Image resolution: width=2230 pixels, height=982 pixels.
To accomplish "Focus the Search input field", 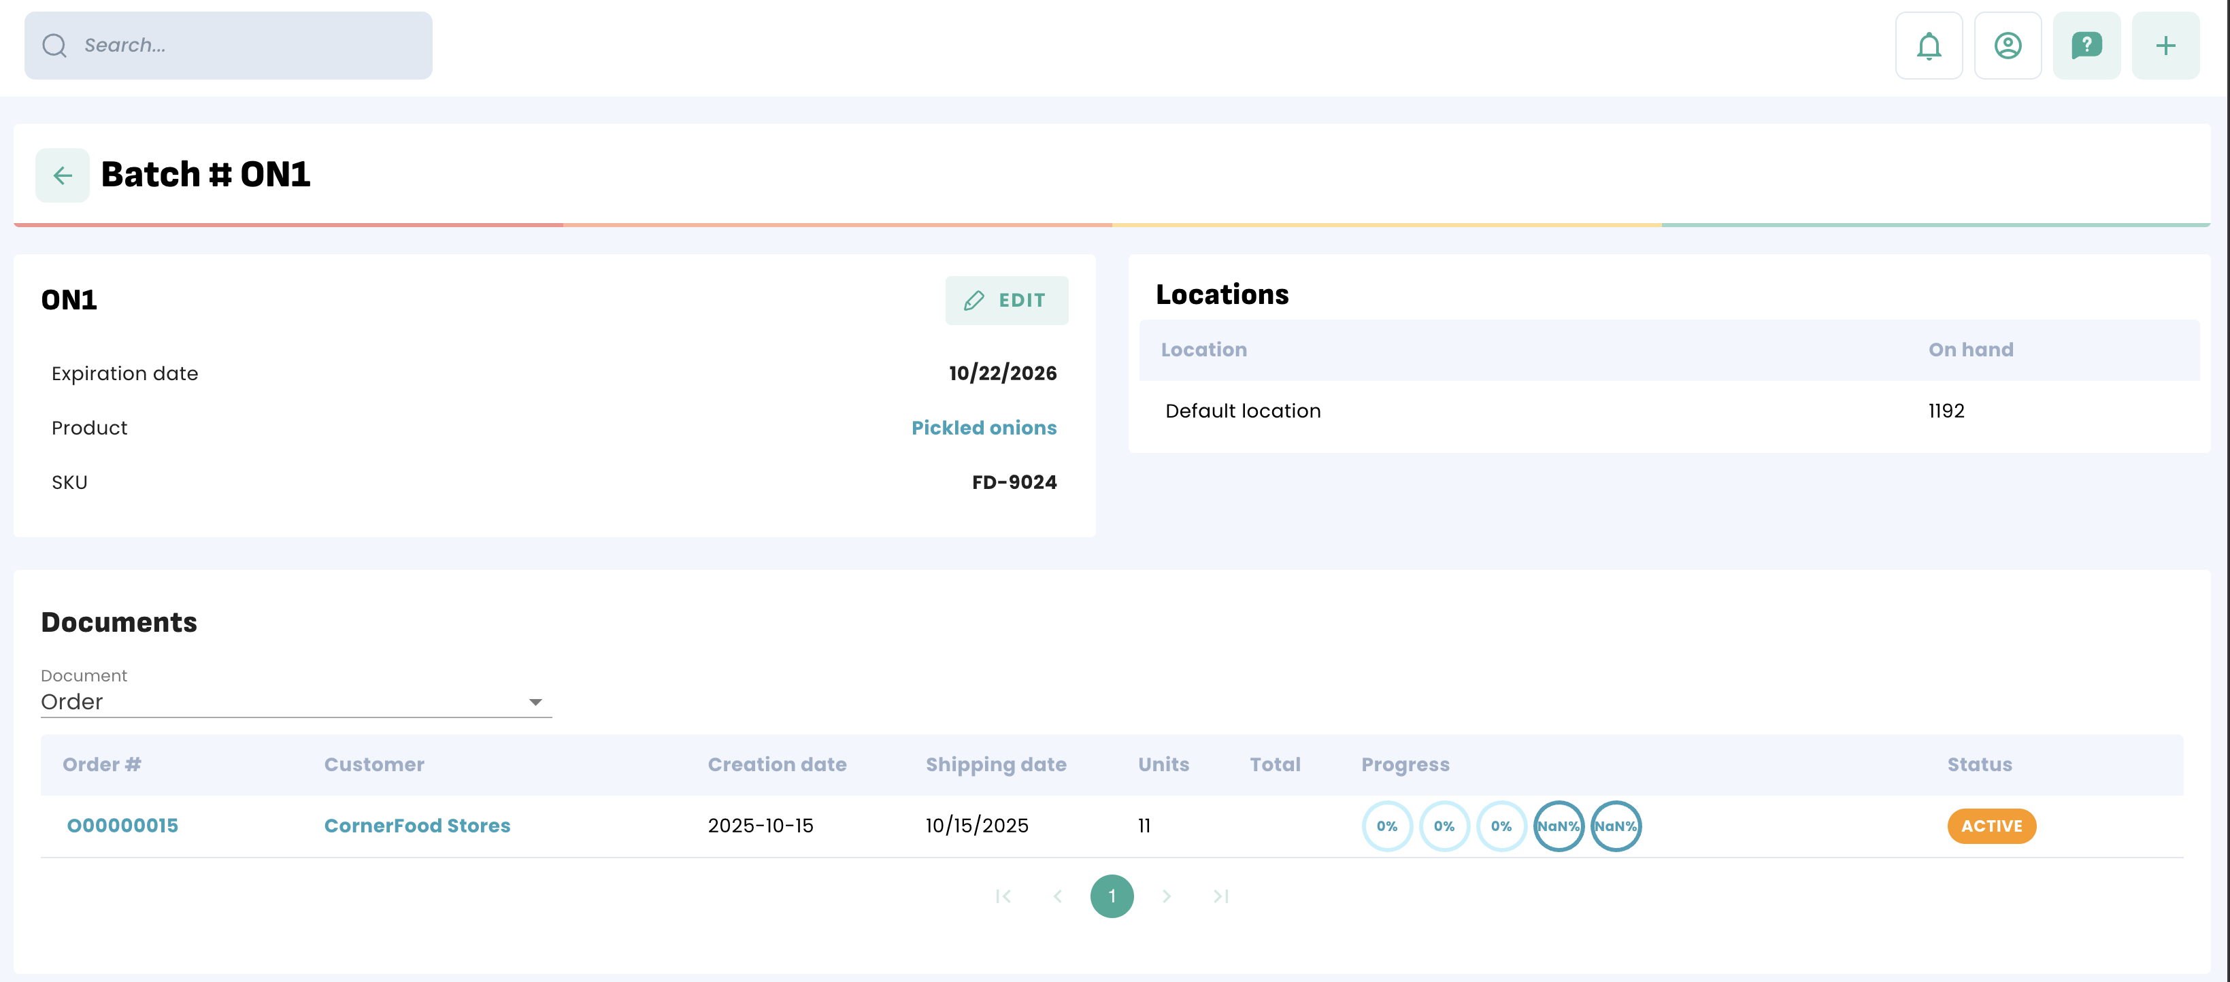I will 251,46.
